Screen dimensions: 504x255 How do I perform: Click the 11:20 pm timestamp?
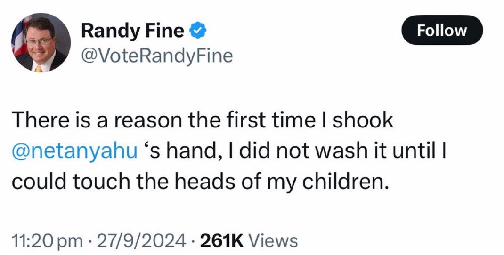(x=41, y=240)
